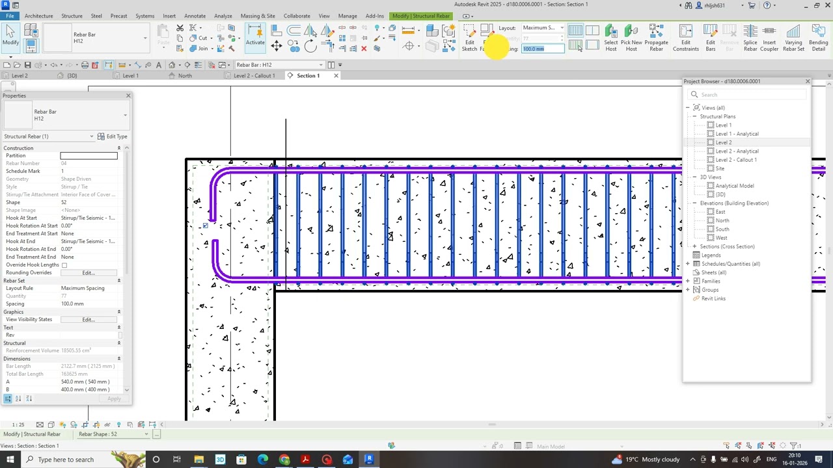Click Edit button for Rounding Overrides
Screen dimensions: 833x468
[x=89, y=273]
